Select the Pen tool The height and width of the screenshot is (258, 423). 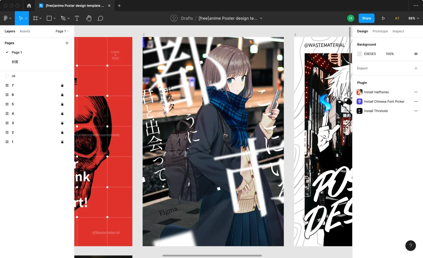point(63,19)
